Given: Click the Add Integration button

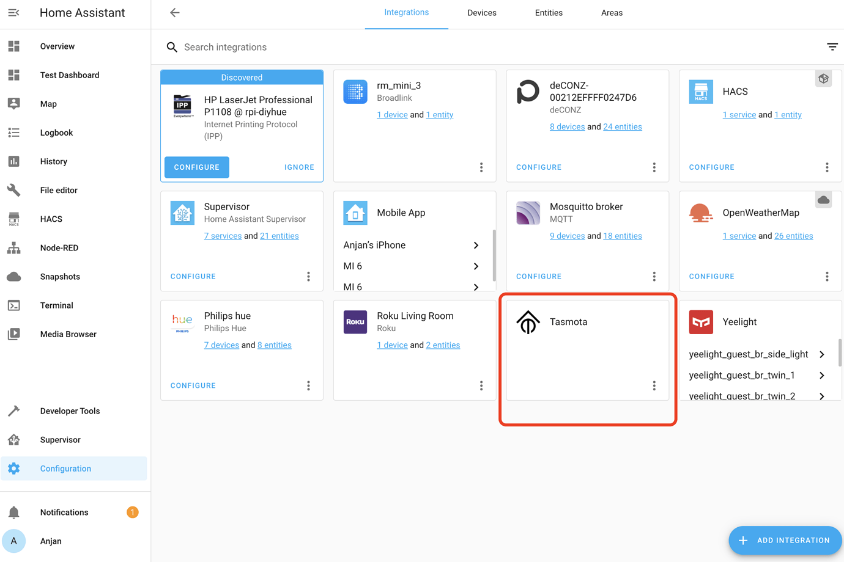Looking at the screenshot, I should pos(785,541).
